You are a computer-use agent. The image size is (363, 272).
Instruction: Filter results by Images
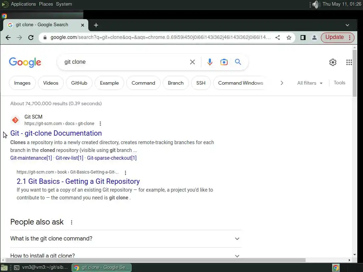[22, 83]
